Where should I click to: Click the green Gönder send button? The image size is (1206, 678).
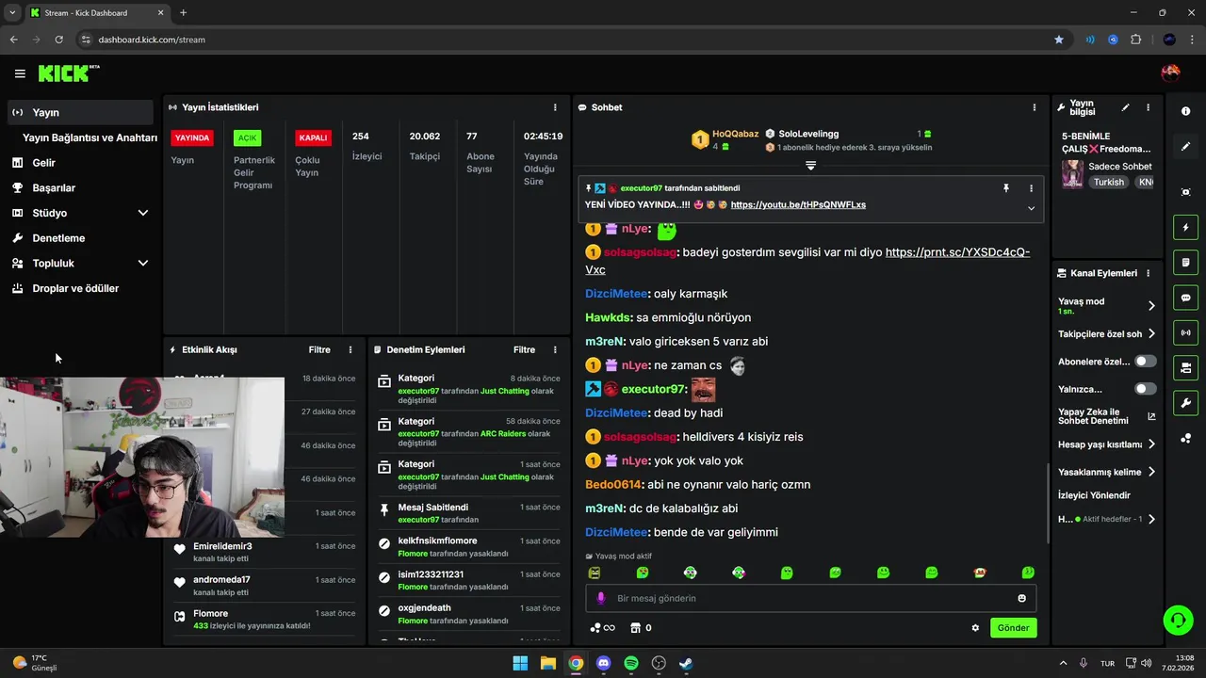click(x=1013, y=628)
